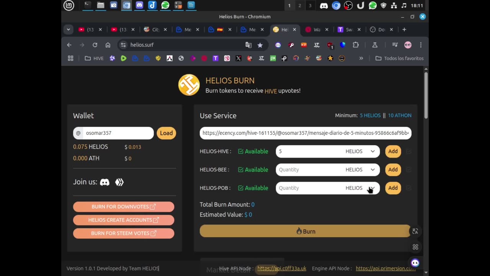Click the page vertical scrollbar
The height and width of the screenshot is (276, 490).
(426, 96)
